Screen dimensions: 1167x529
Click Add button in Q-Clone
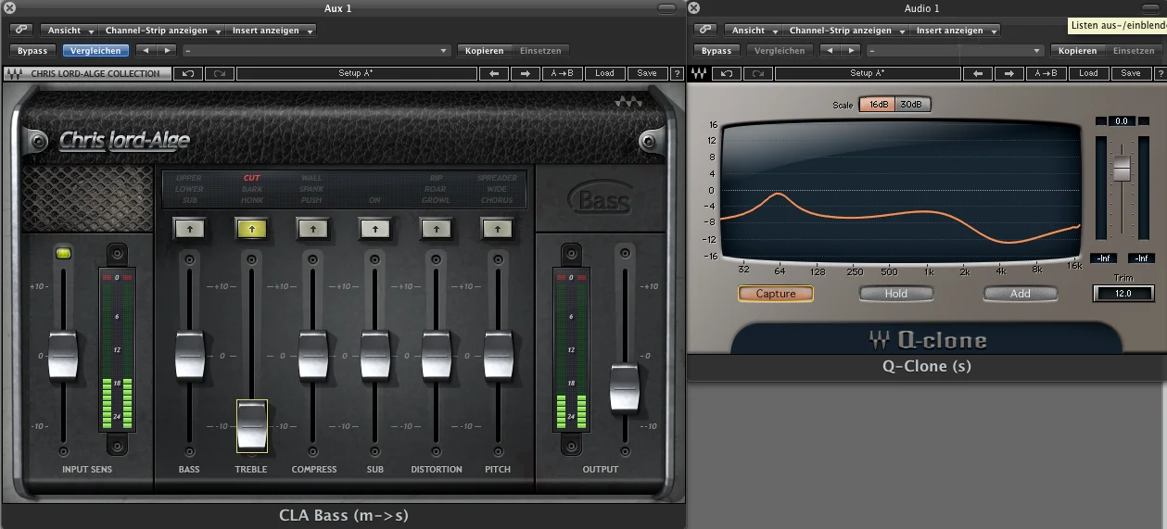[1021, 294]
